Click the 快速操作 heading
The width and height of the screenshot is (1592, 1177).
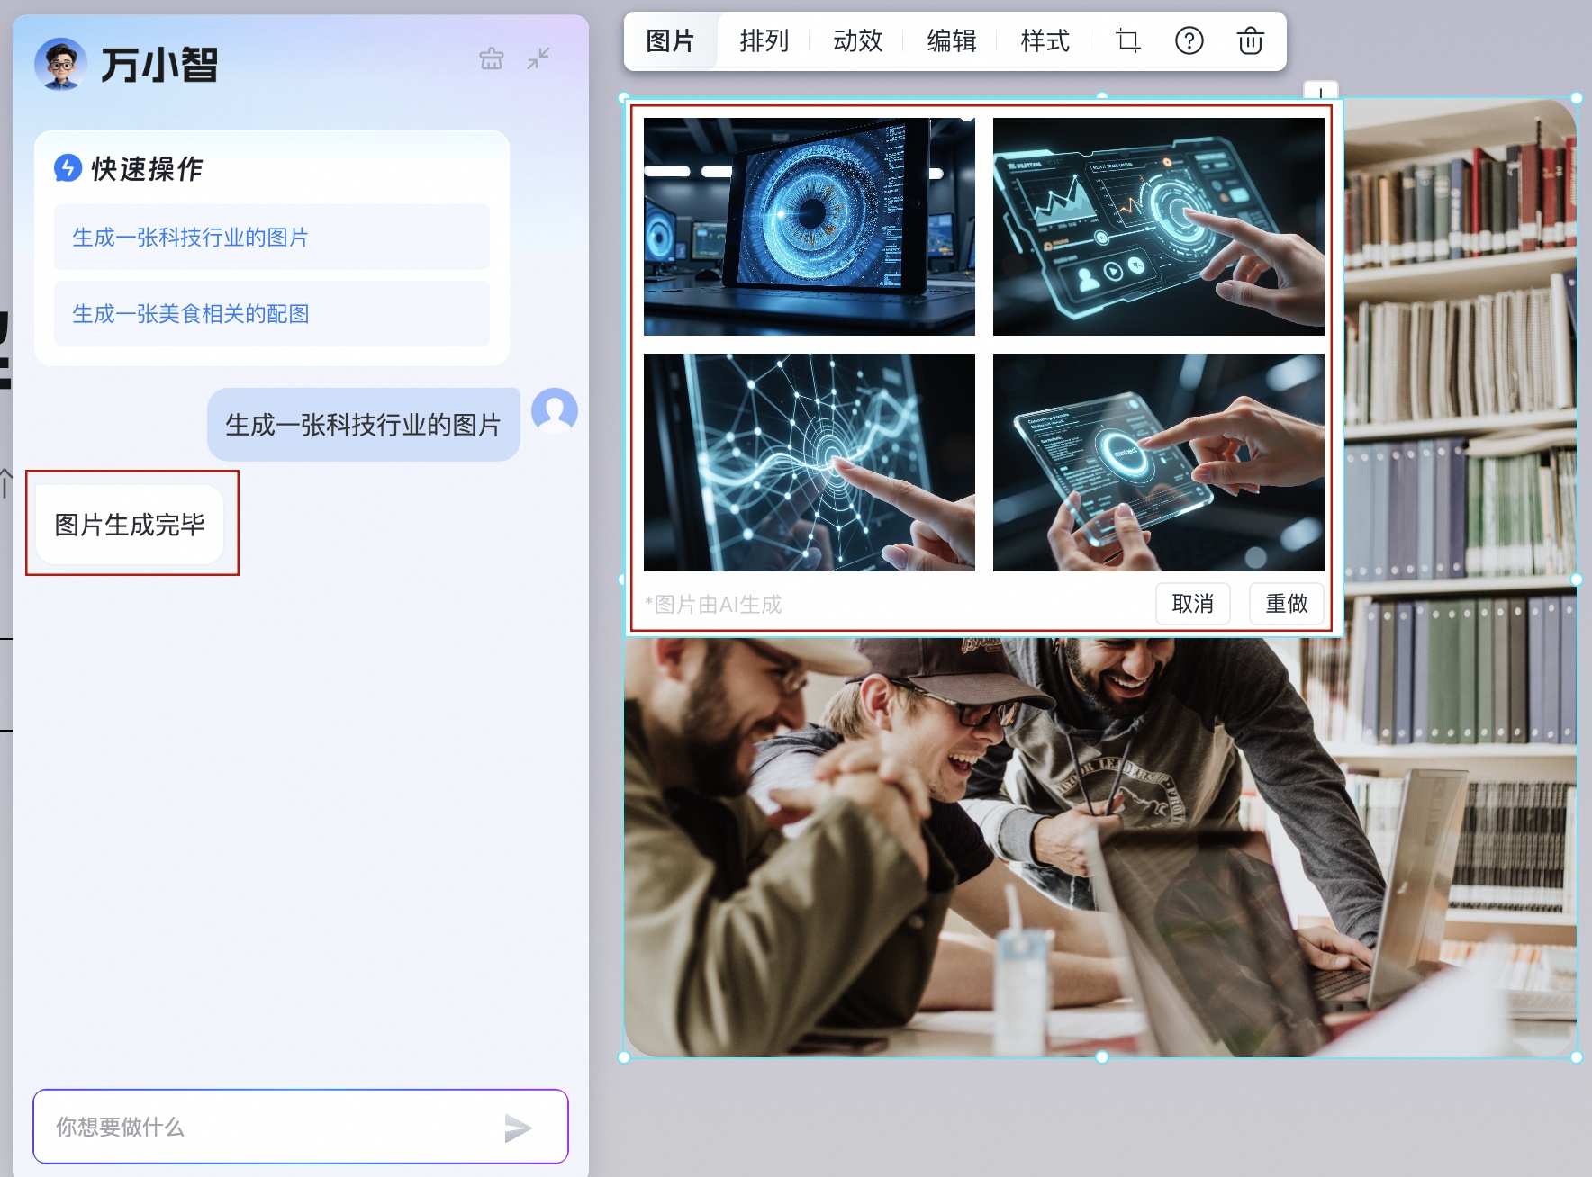point(148,168)
